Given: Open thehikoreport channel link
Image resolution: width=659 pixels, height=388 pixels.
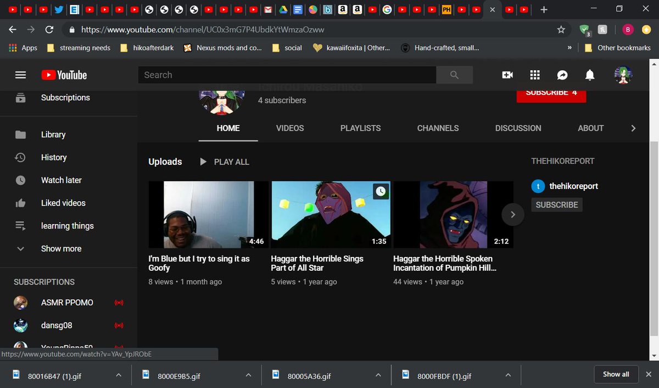Looking at the screenshot, I should [573, 186].
